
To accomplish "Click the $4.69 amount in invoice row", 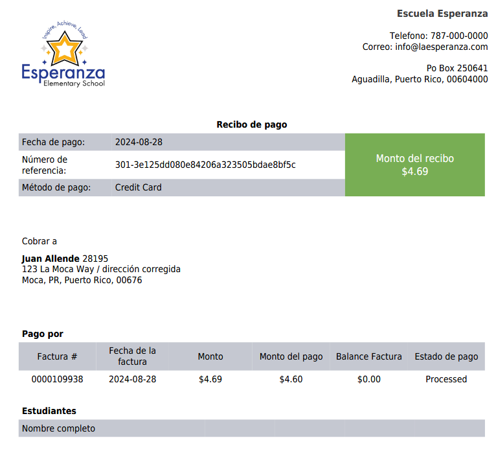I will (x=210, y=380).
